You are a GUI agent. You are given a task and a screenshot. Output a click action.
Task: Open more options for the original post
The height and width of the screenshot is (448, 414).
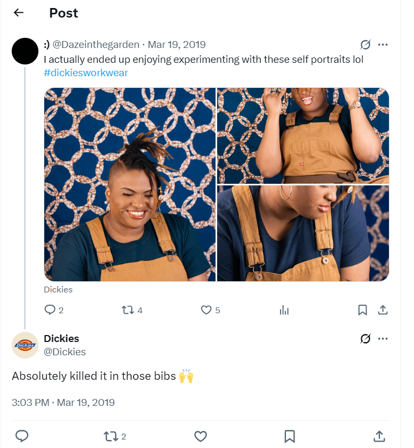[383, 45]
